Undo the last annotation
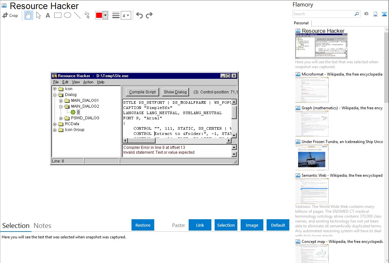Screen dimensions: 389x263 click(139, 15)
